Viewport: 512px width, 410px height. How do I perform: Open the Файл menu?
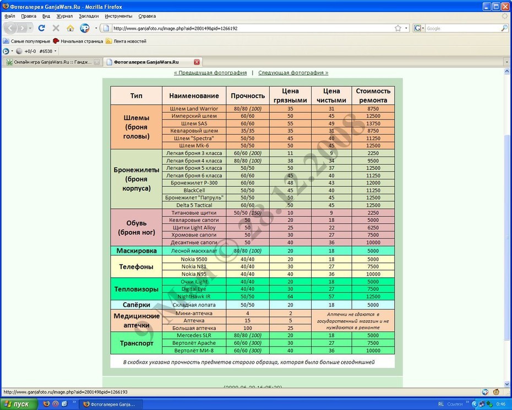tap(10, 16)
